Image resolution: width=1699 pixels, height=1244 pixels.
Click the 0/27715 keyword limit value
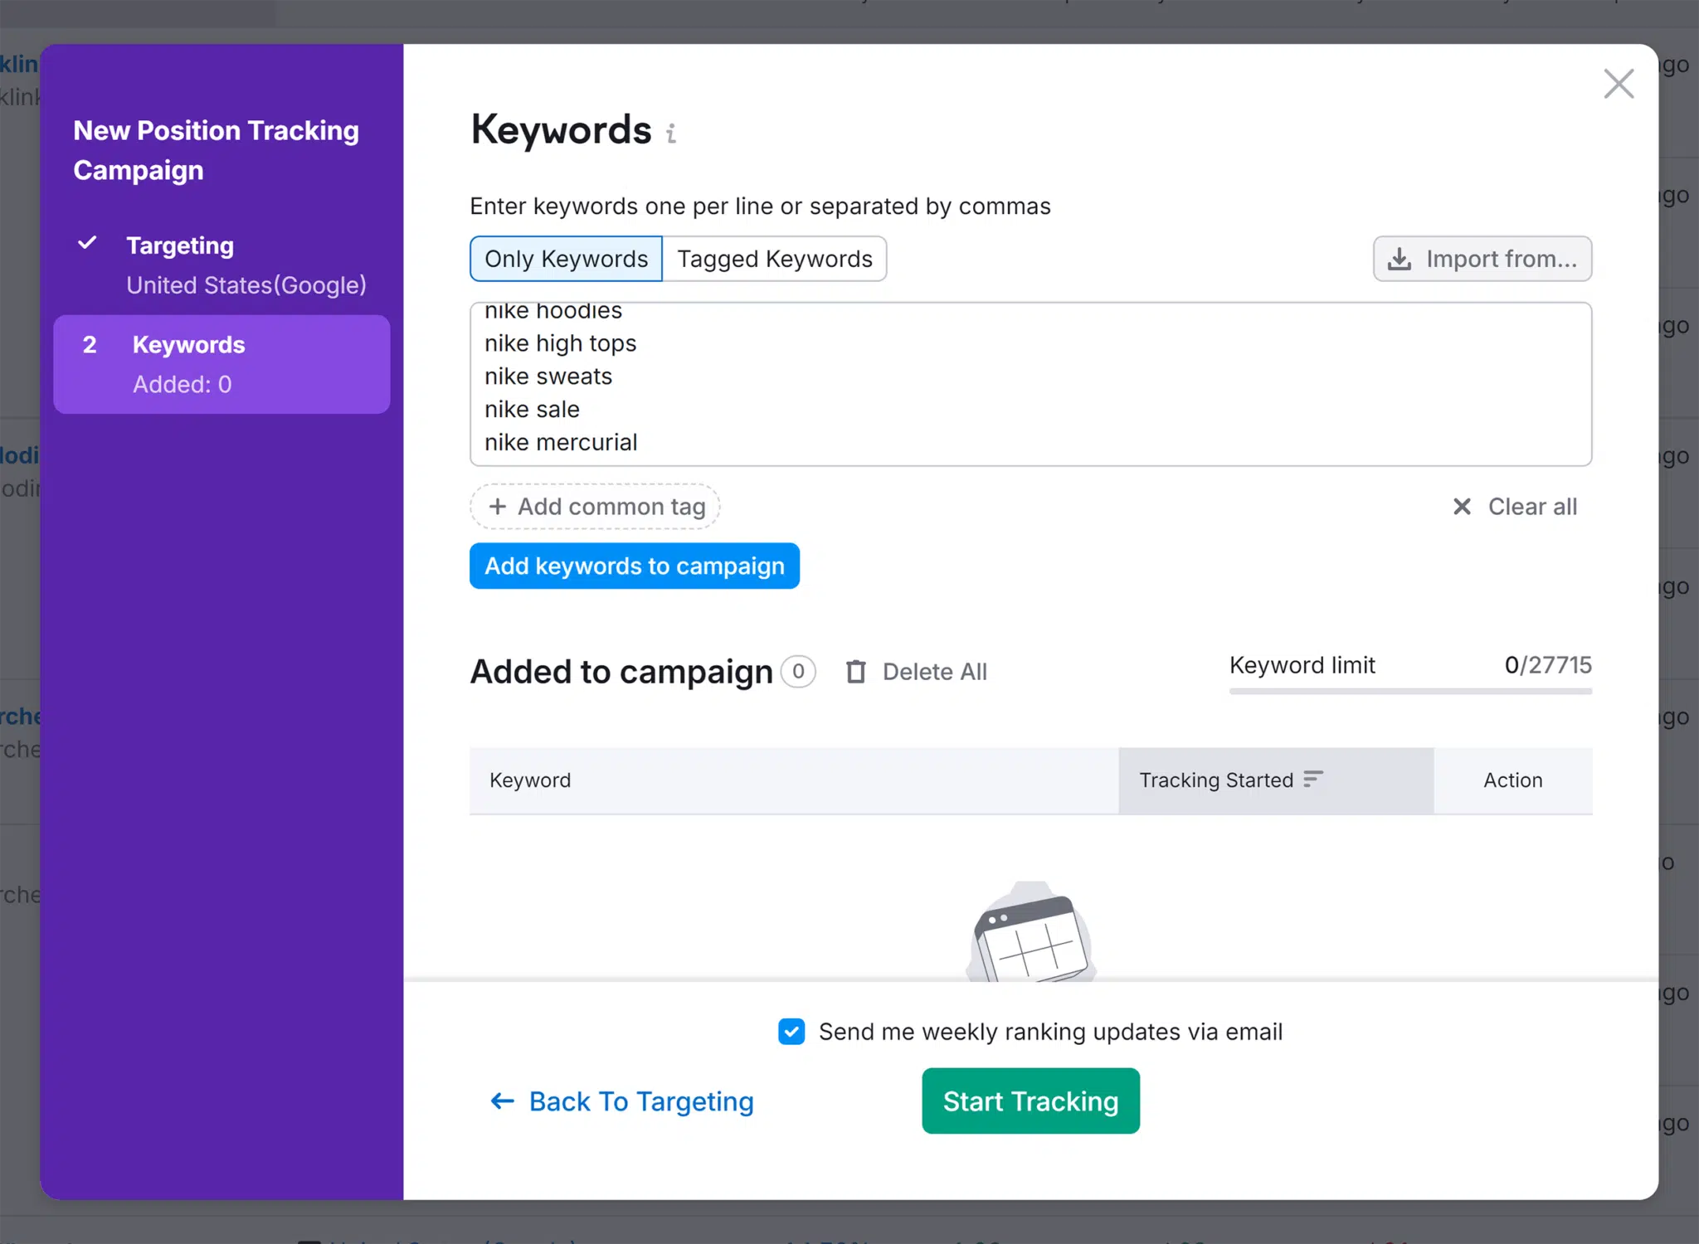pyautogui.click(x=1547, y=665)
